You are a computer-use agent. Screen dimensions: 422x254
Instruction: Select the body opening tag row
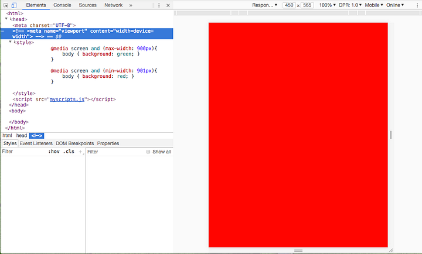[x=17, y=111]
